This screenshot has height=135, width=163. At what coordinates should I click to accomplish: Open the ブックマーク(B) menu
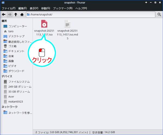[x=63, y=8]
